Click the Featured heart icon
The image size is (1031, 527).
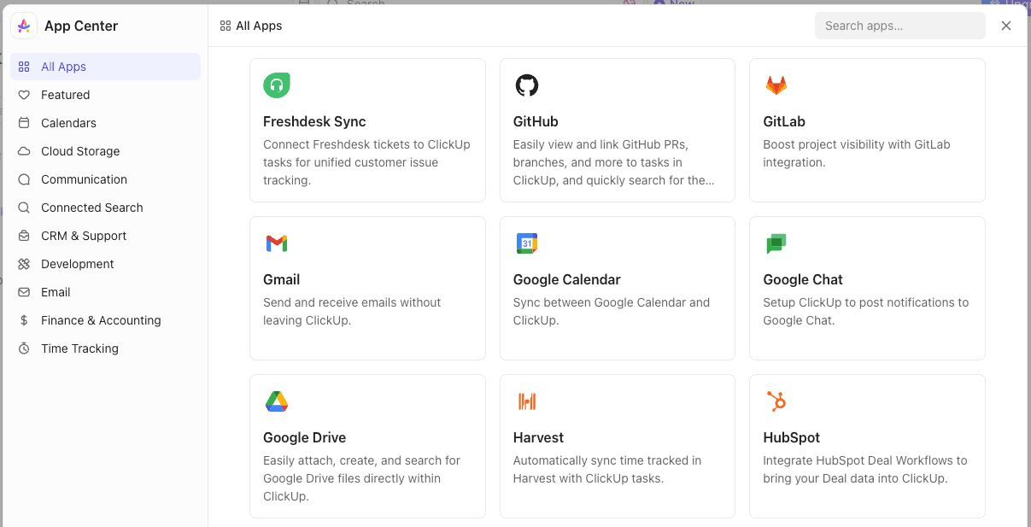(24, 95)
